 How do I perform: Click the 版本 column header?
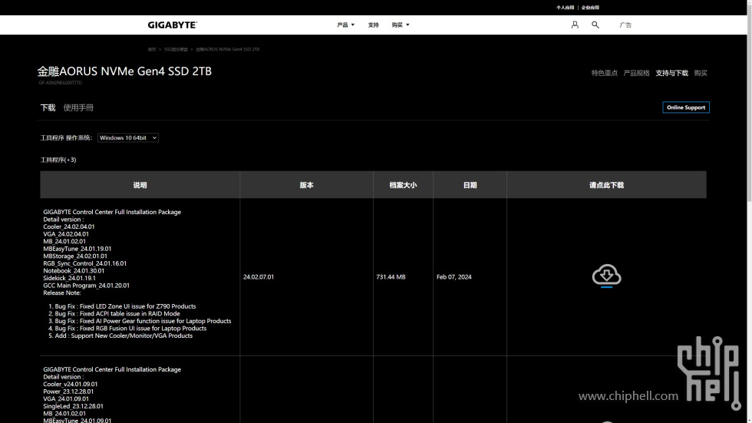[x=306, y=185]
